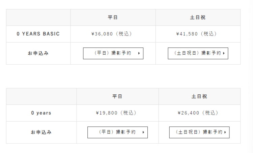Open 平日 撮影予約 in the 0 years table
The width and height of the screenshot is (253, 153).
[117, 132]
